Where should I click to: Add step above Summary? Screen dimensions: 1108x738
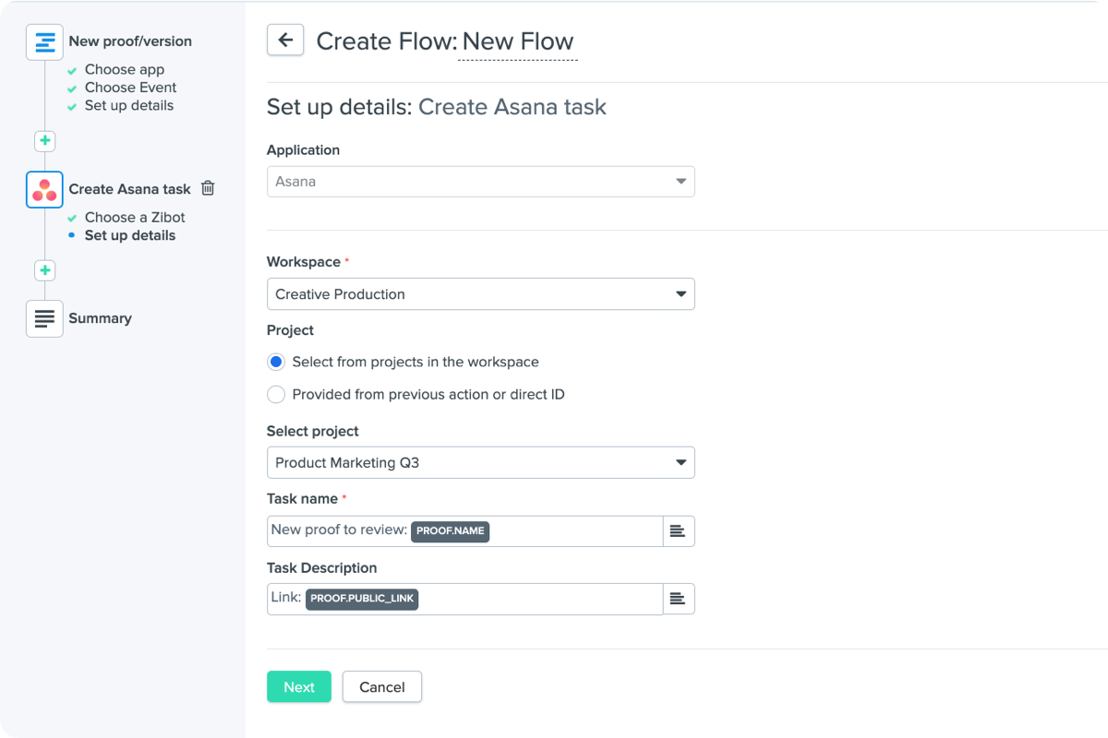44,270
